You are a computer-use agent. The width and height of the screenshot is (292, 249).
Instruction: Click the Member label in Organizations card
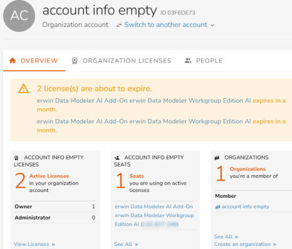click(x=226, y=196)
